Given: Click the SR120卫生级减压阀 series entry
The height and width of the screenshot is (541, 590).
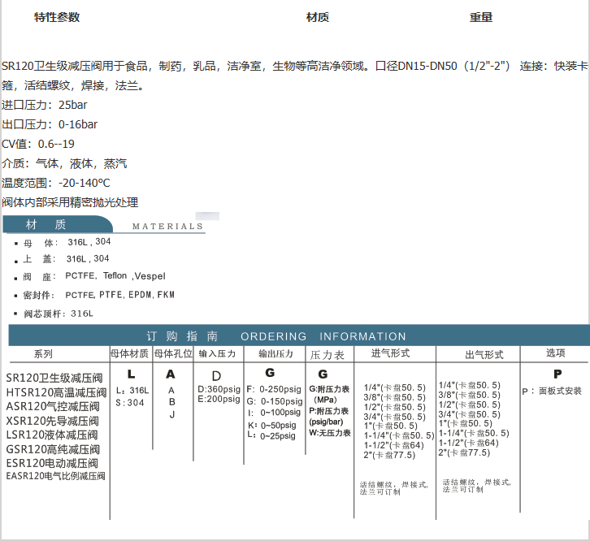Looking at the screenshot, I should coord(54,378).
